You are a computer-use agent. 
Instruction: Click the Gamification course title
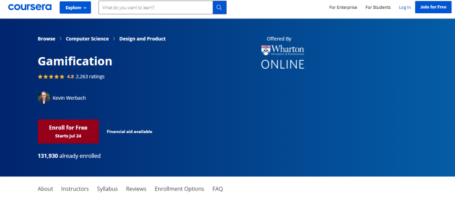click(x=75, y=61)
